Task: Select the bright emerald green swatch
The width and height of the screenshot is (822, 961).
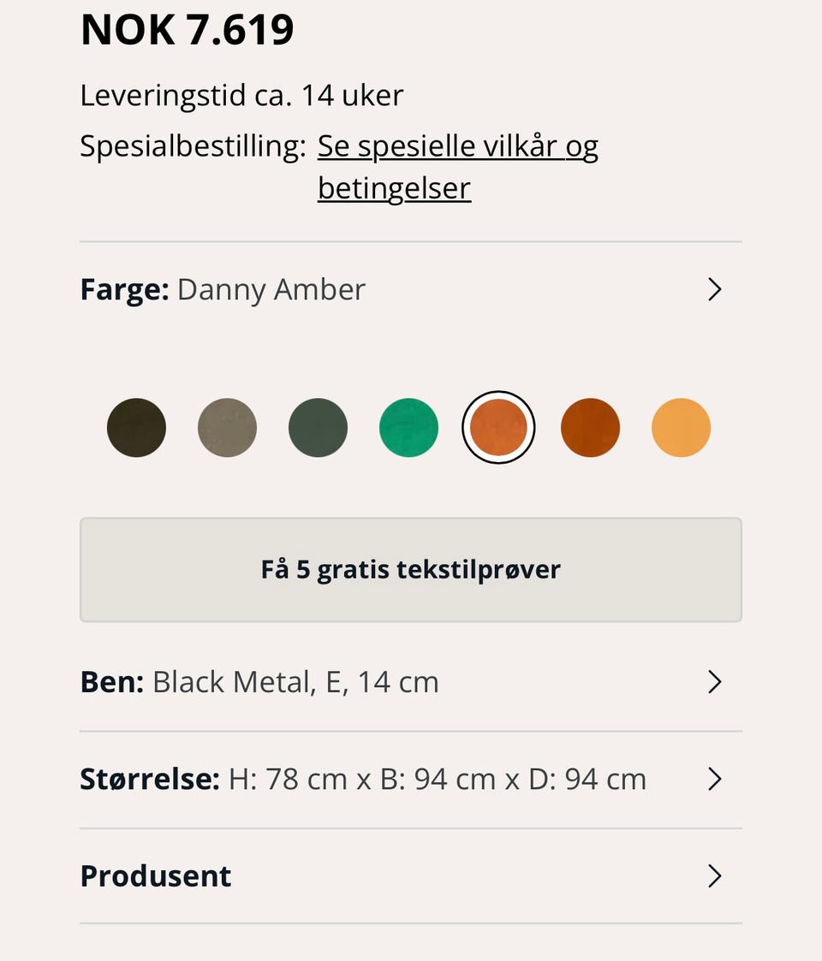Action: pyautogui.click(x=408, y=427)
